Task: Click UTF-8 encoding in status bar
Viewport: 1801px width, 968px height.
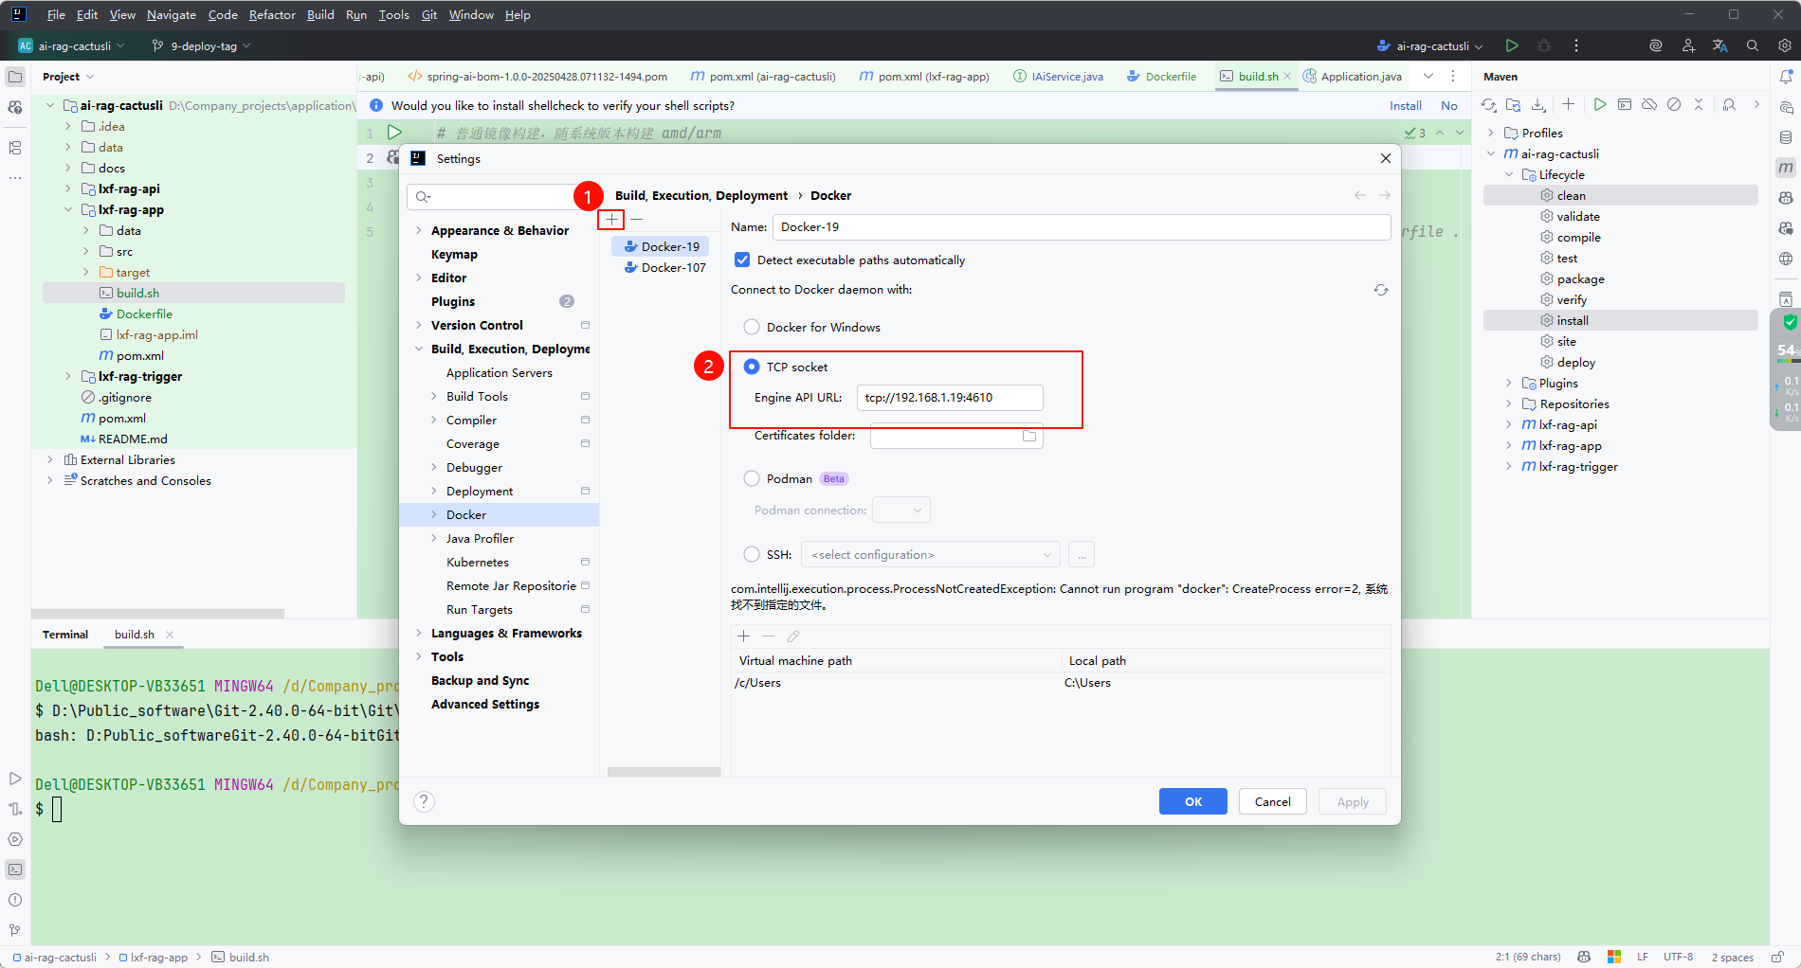Action: [1678, 957]
